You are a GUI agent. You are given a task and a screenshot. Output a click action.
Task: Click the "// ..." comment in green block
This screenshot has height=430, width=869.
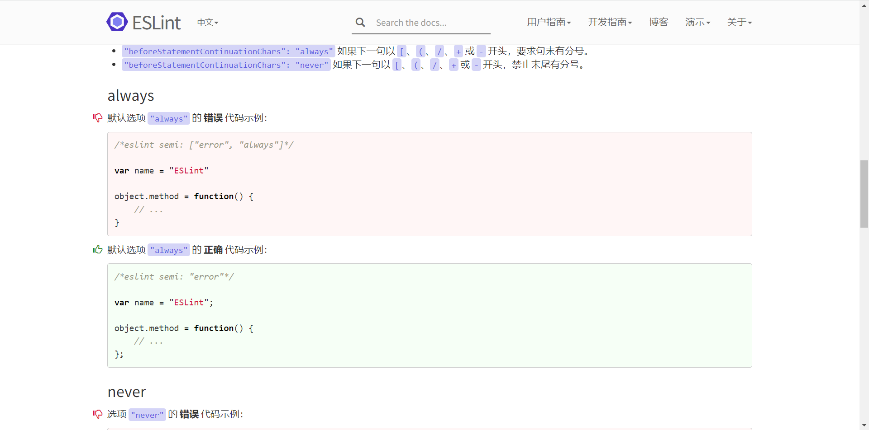(148, 341)
